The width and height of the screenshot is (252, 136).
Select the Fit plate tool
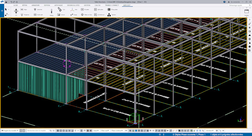point(85,10)
